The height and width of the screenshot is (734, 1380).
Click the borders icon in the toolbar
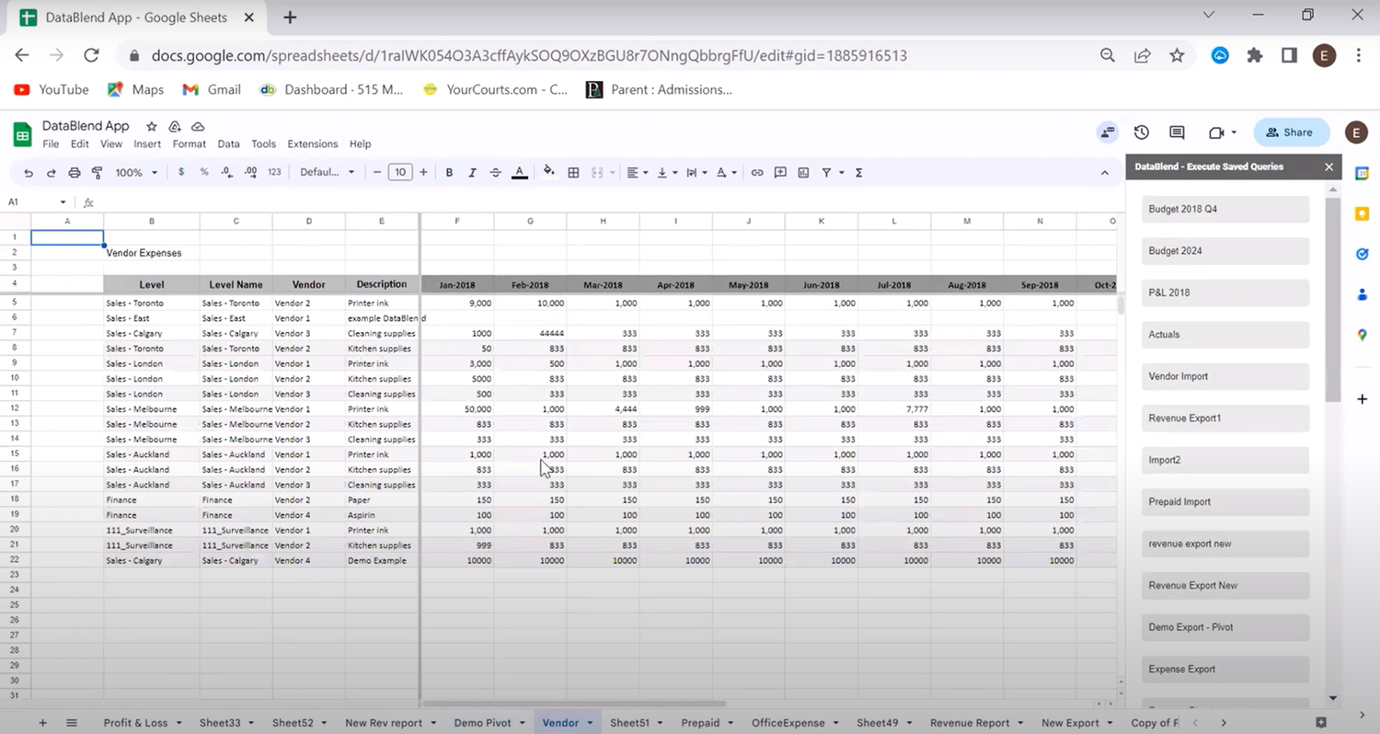pos(573,172)
